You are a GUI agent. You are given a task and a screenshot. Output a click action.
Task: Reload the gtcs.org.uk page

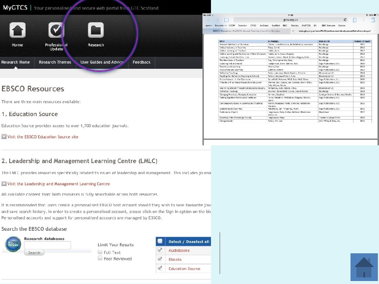coord(345,20)
